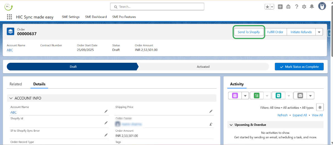Open Global Actions plus icon
The image size is (333, 145).
pyautogui.click(x=280, y=7)
